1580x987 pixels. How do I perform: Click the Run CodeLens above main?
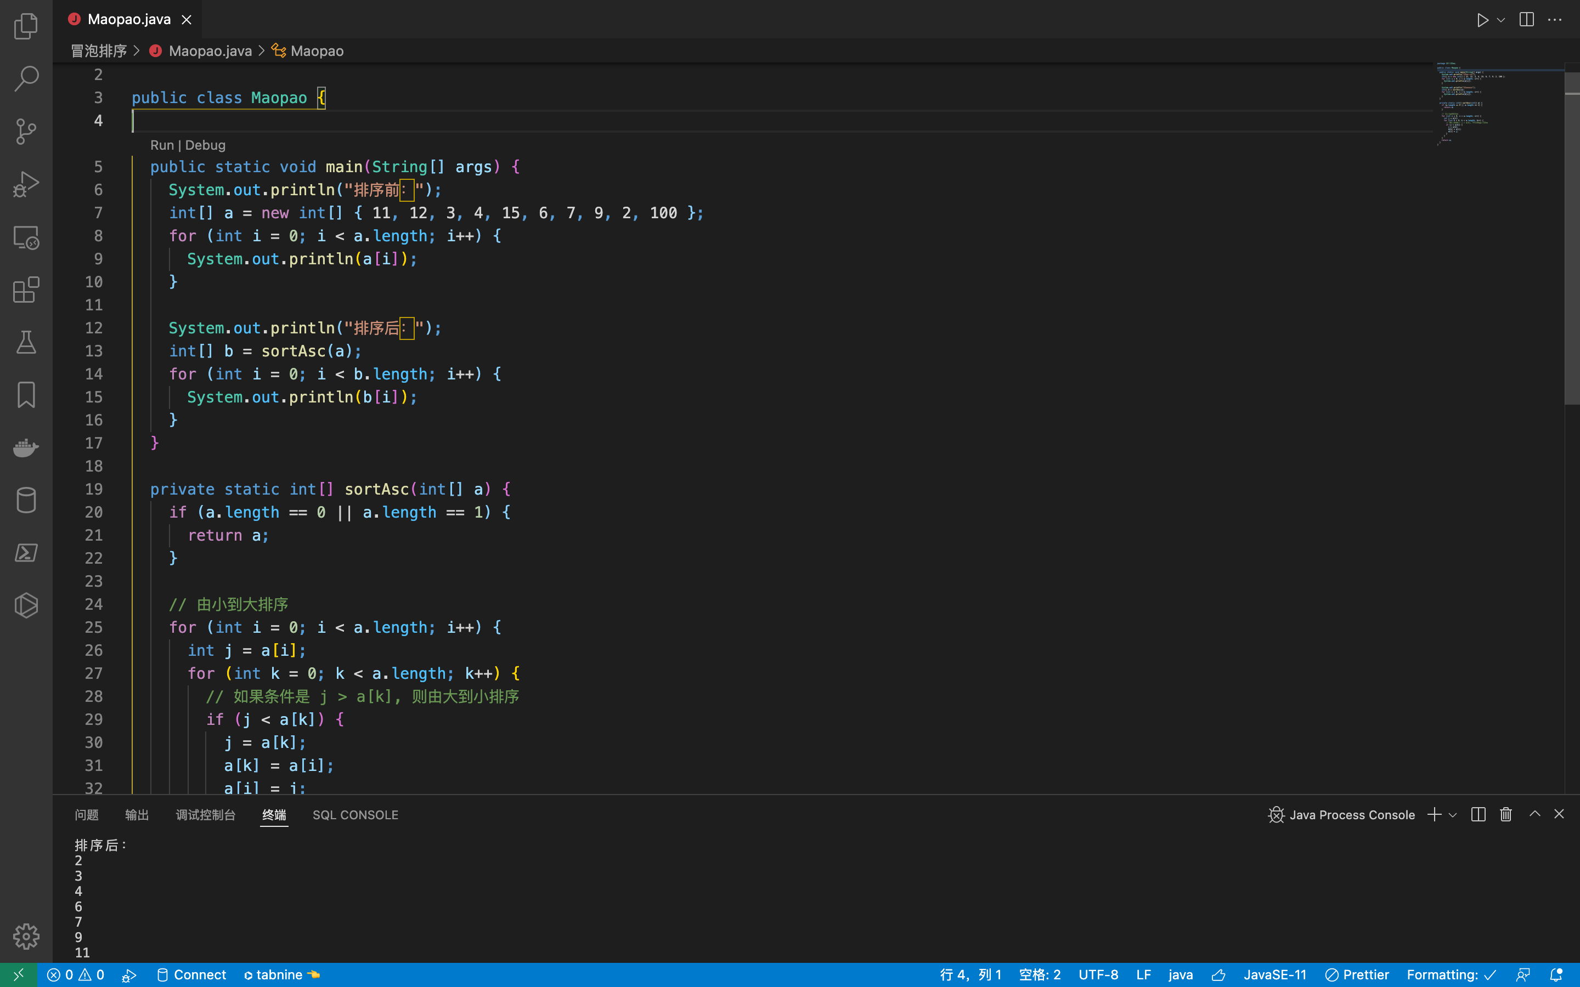point(162,145)
